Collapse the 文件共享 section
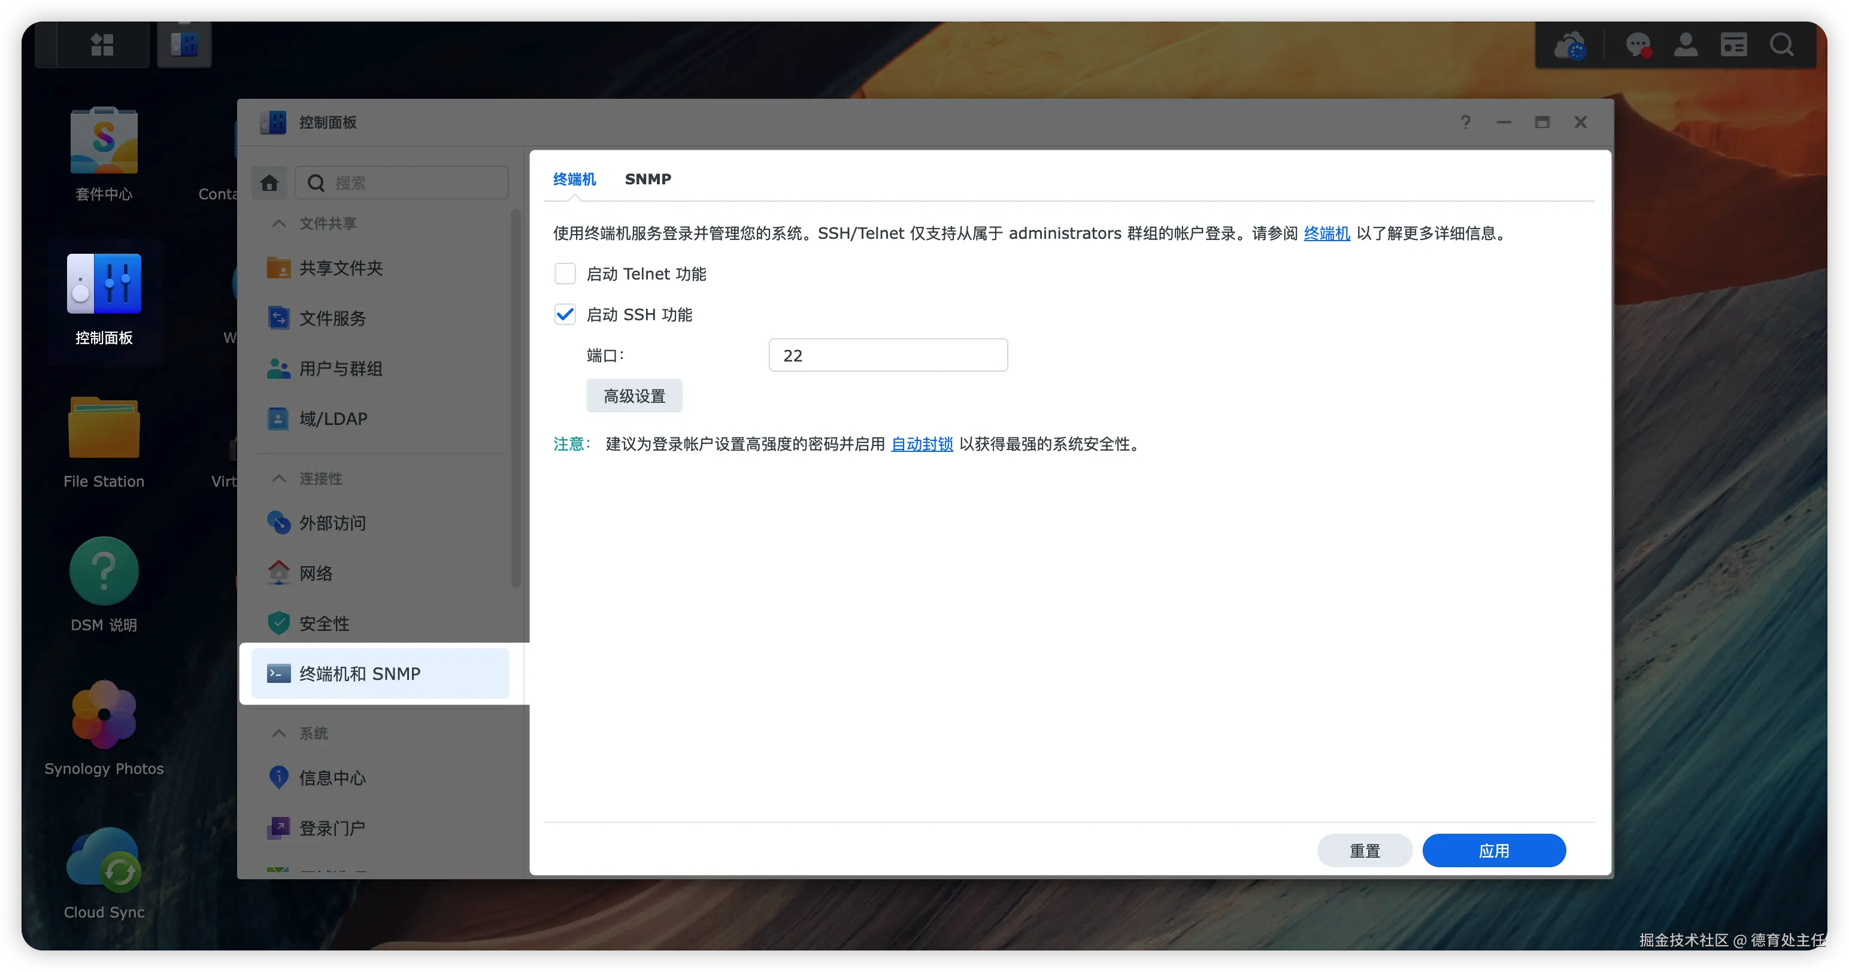 coord(279,223)
